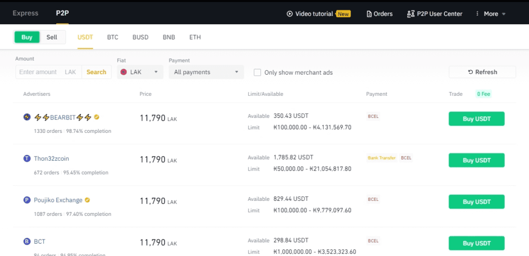
Task: Open the All payments dropdown
Action: pos(206,72)
